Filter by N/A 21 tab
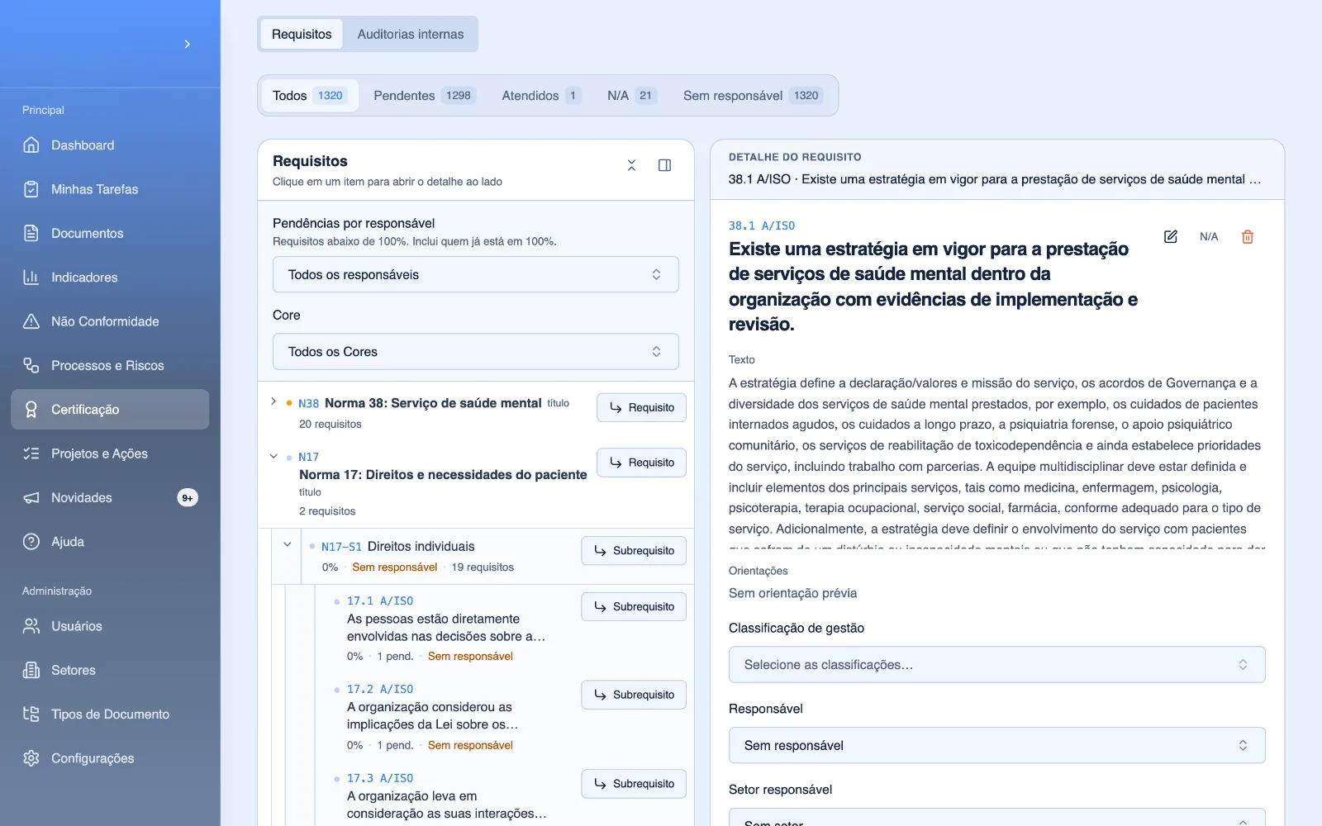The height and width of the screenshot is (826, 1322). click(x=631, y=96)
